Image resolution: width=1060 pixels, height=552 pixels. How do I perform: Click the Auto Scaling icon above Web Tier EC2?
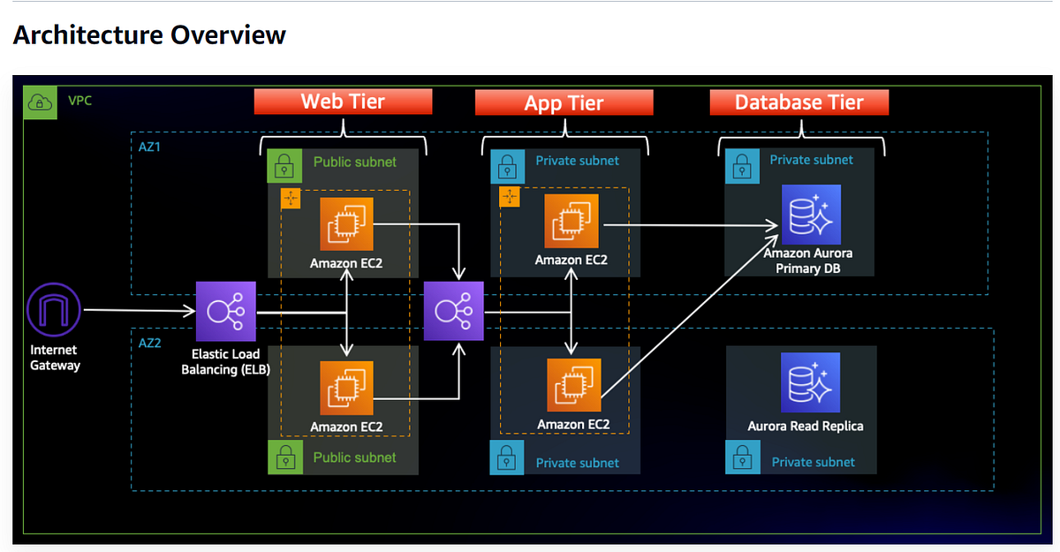291,198
